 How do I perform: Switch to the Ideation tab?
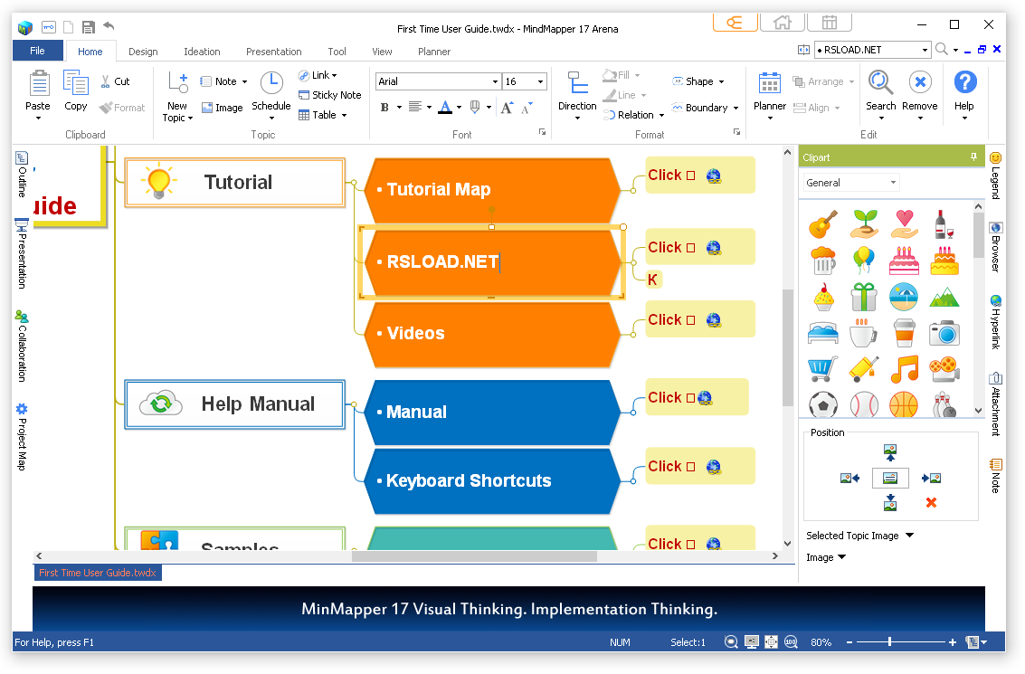point(202,52)
